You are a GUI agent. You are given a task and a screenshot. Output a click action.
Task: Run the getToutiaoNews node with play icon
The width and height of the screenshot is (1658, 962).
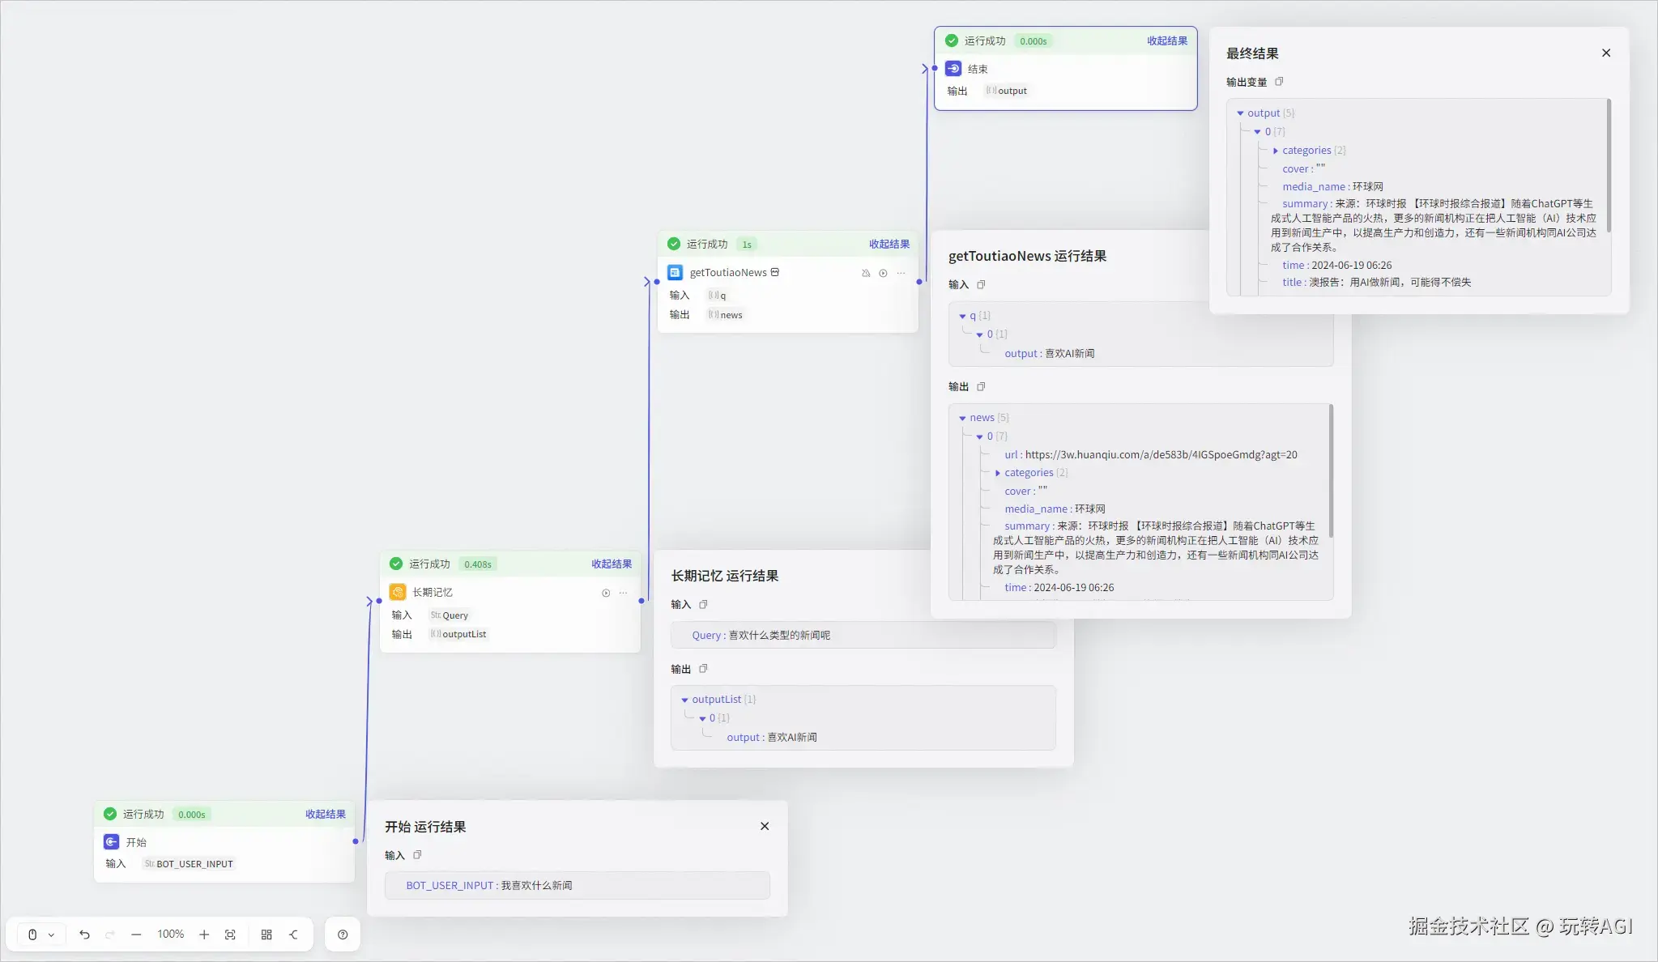(x=883, y=273)
